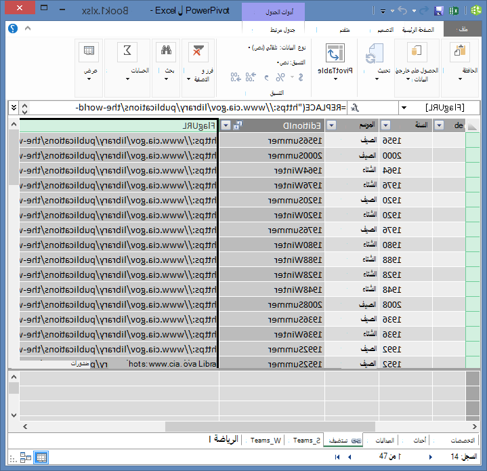Switch to Diagram View icon in status bar
The image size is (487, 471).
pyautogui.click(x=26, y=457)
